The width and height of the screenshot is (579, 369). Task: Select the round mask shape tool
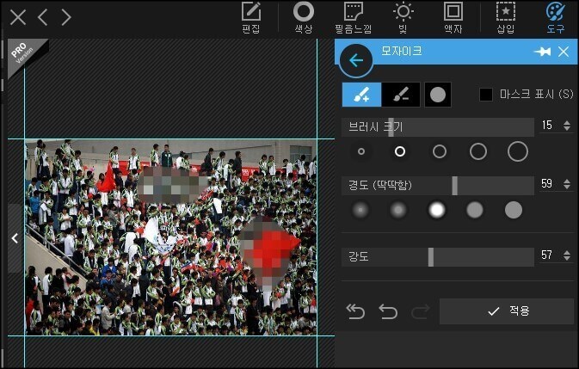[x=438, y=95]
